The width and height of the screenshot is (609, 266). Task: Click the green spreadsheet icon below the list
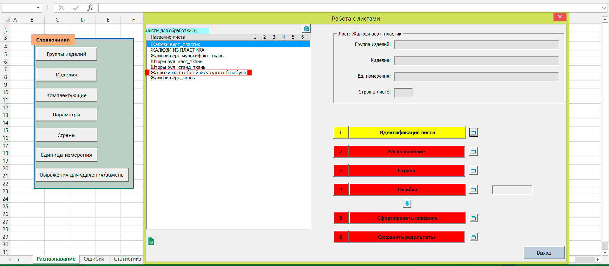151,241
